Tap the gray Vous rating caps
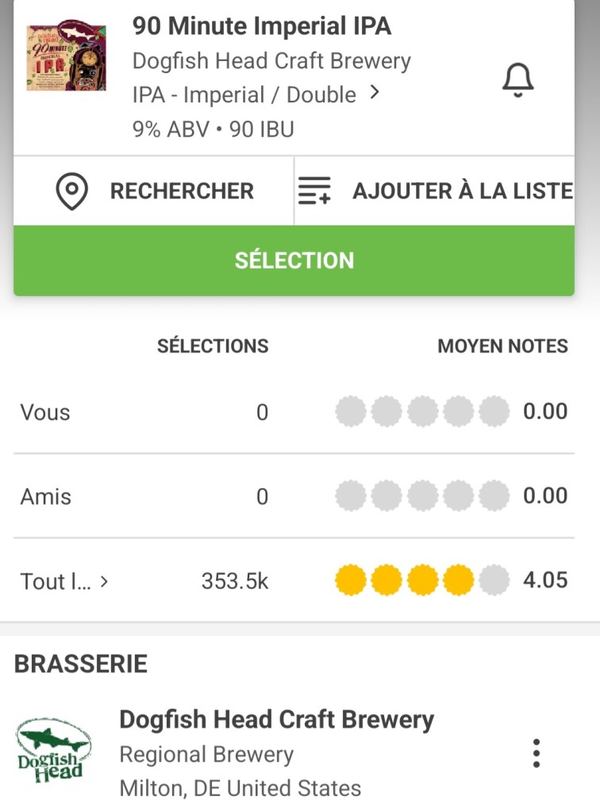The width and height of the screenshot is (600, 812). [421, 412]
